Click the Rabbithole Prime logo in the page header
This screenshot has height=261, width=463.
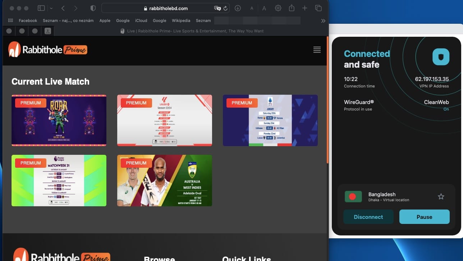pos(48,49)
